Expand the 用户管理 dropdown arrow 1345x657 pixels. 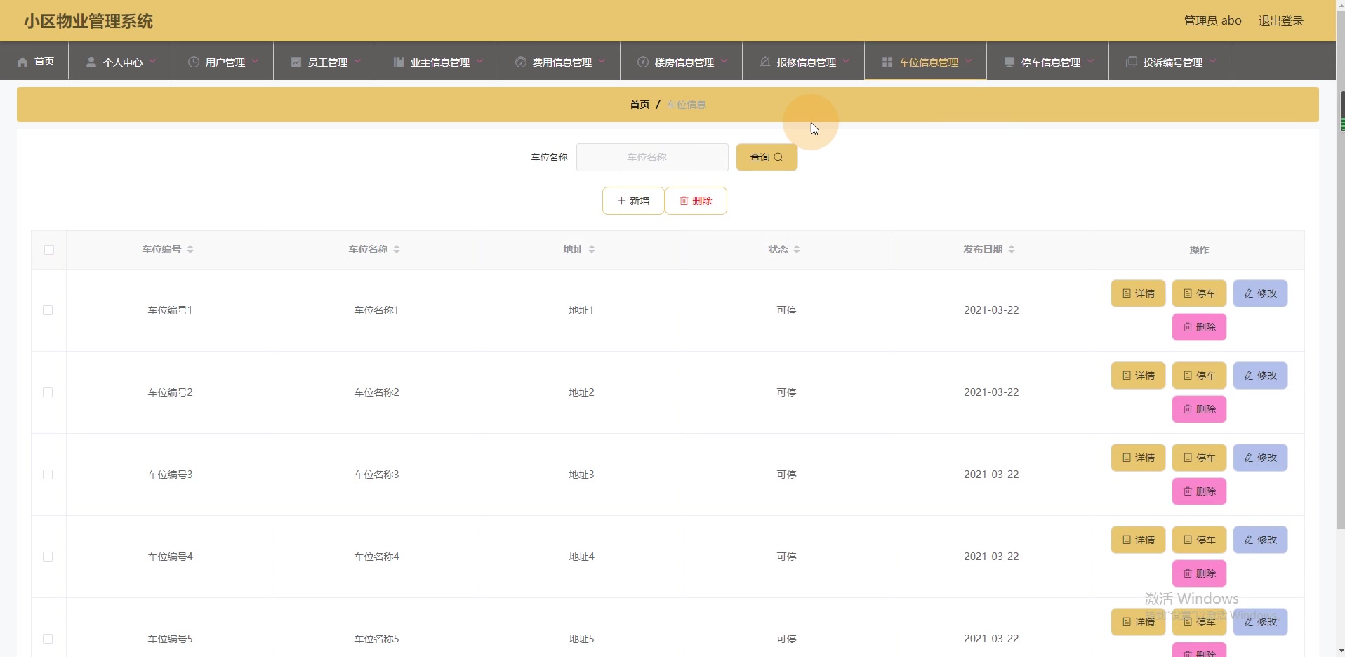pyautogui.click(x=255, y=61)
